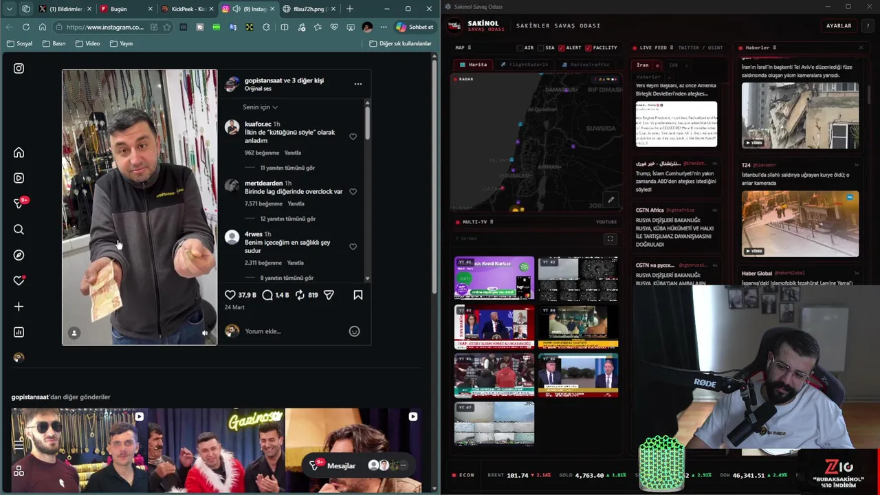The image size is (880, 495).
Task: Expand "11 yanıtın tümünü gör" replies
Action: 287,168
